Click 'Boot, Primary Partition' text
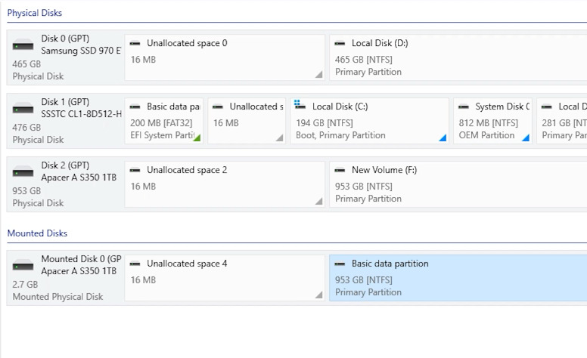The image size is (587, 358). [340, 135]
